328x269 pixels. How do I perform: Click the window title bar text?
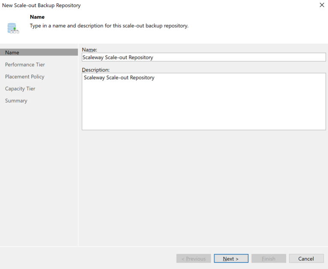click(x=42, y=6)
